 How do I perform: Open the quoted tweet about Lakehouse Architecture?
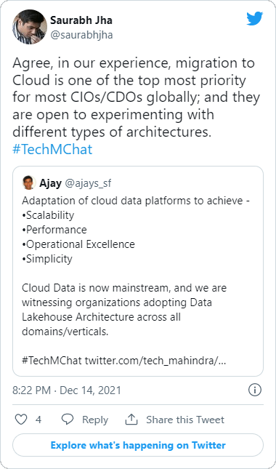pyautogui.click(x=138, y=271)
